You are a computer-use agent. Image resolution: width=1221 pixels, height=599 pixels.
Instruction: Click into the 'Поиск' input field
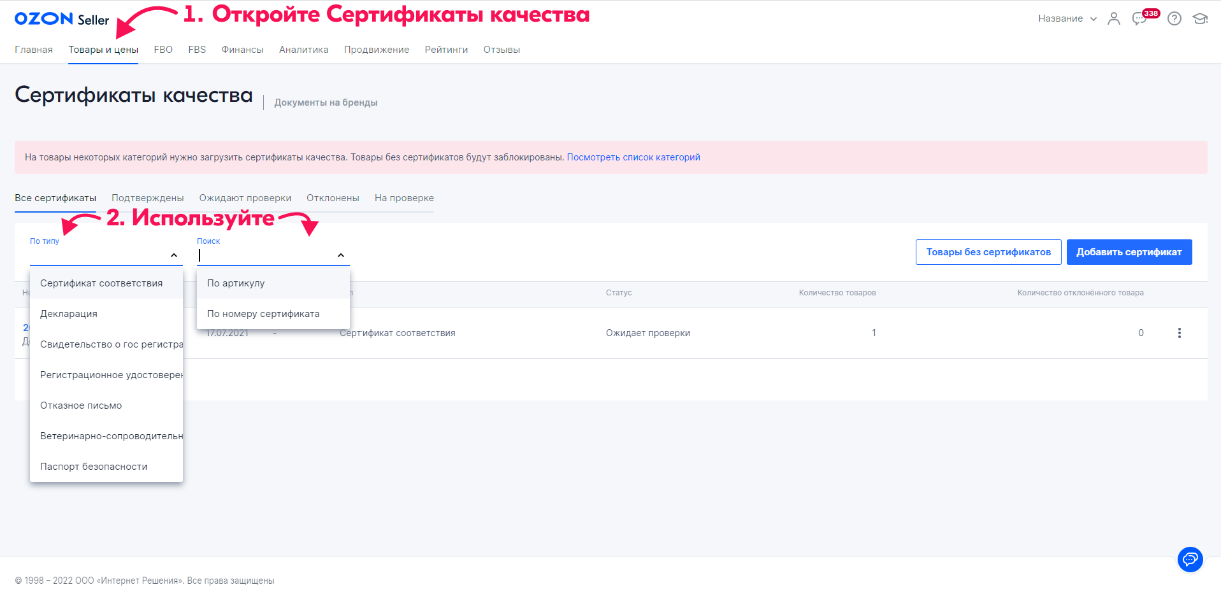click(x=264, y=255)
